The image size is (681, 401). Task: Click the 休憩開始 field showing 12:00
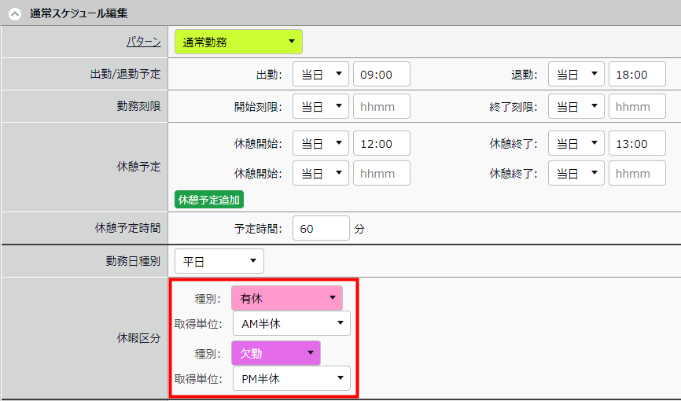381,144
